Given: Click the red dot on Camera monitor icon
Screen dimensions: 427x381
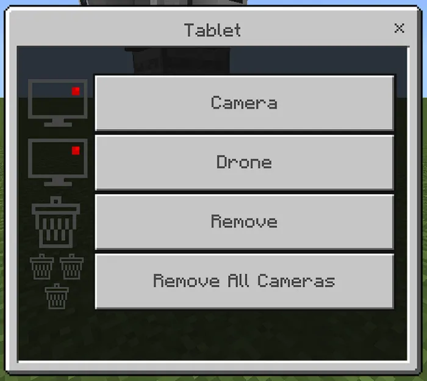Looking at the screenshot, I should tap(76, 91).
